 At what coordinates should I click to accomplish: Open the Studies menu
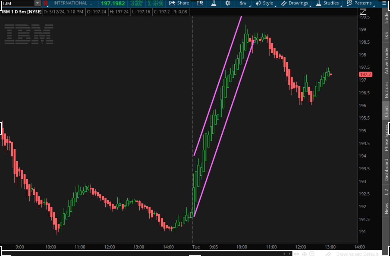pos(328,3)
